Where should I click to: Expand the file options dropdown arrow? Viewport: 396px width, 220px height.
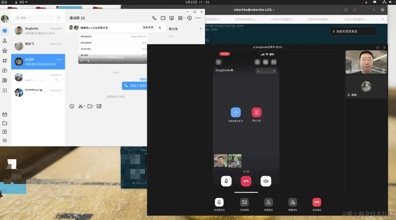pos(94,106)
